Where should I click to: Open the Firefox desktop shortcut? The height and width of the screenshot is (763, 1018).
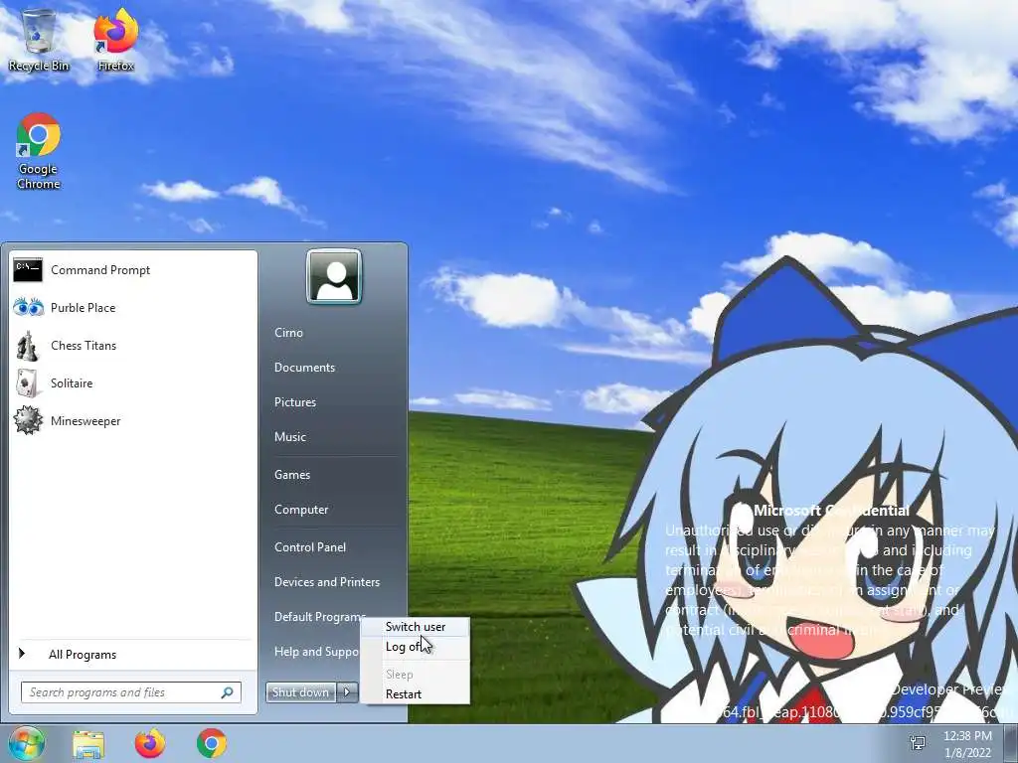click(x=115, y=39)
